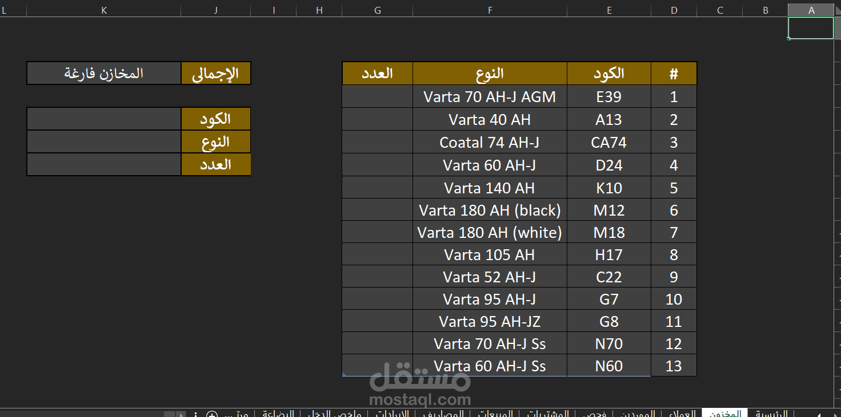The image size is (841, 417).
Task: Click code cell G7
Action: pyautogui.click(x=609, y=299)
